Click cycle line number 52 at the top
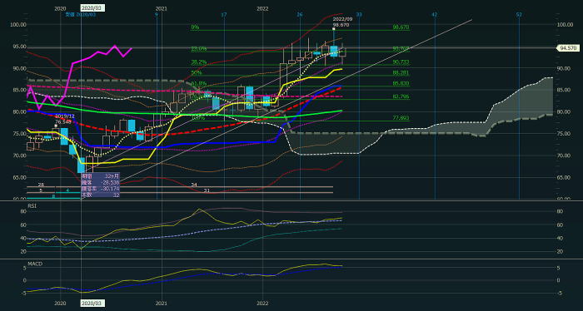Screen dimensions: 583x311 519,14
